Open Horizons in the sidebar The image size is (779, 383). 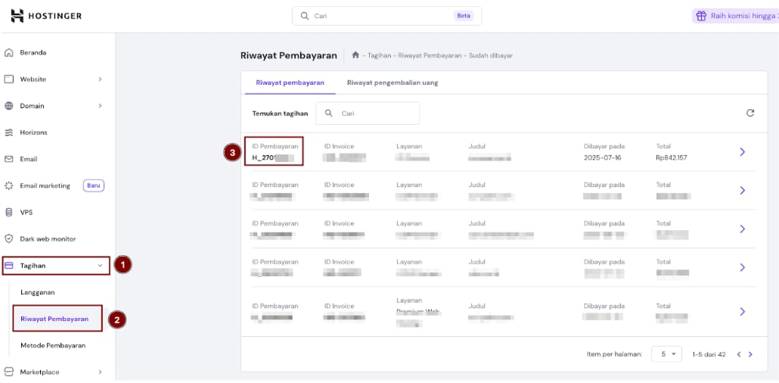(x=33, y=132)
